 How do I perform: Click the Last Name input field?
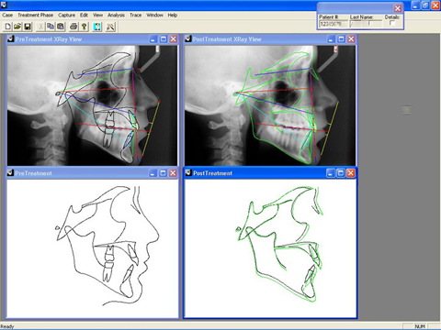366,24
